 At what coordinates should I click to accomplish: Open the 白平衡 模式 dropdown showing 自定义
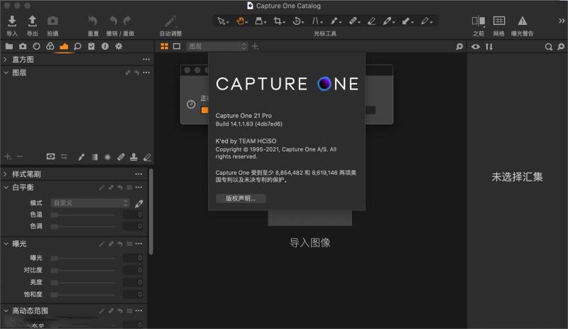click(x=90, y=203)
